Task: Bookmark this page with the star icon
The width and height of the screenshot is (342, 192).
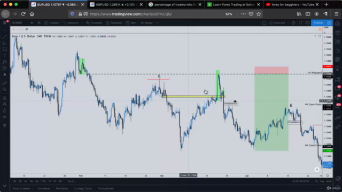Action: click(x=259, y=14)
